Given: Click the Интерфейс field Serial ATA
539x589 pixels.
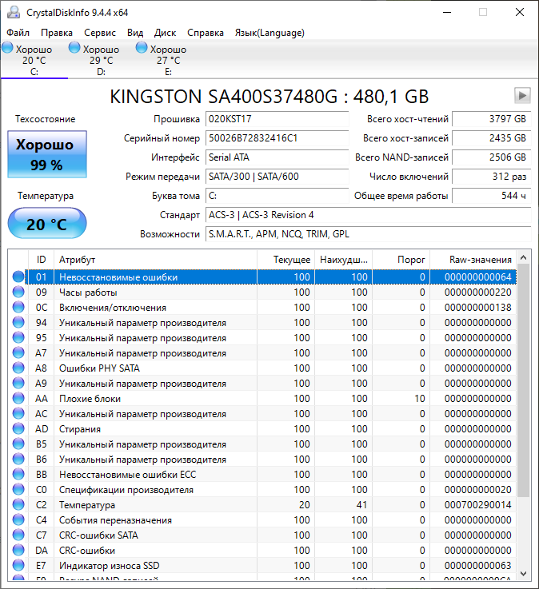Looking at the screenshot, I should (277, 157).
